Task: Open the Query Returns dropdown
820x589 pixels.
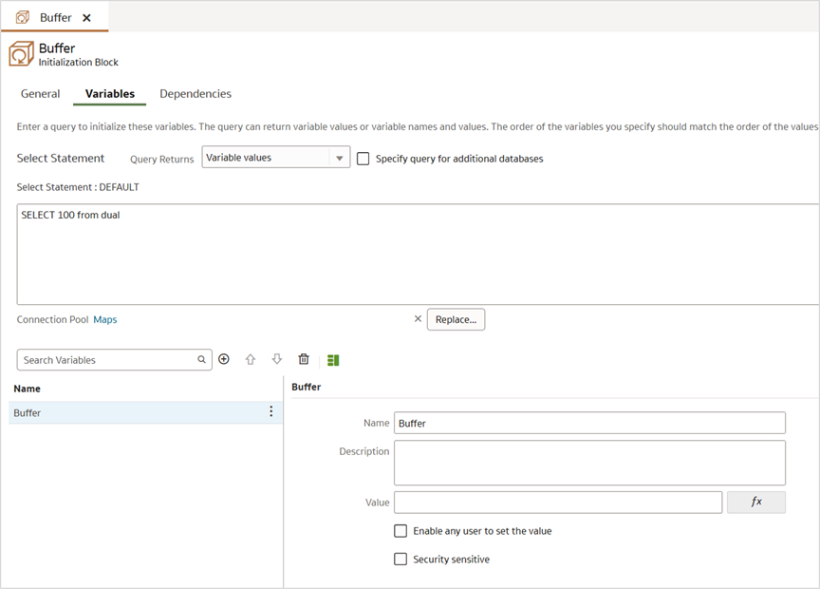Action: pos(340,159)
